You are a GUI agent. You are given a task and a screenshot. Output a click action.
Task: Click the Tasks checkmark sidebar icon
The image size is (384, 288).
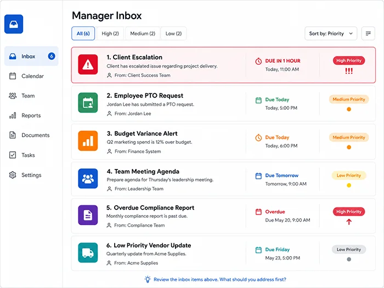click(x=13, y=155)
